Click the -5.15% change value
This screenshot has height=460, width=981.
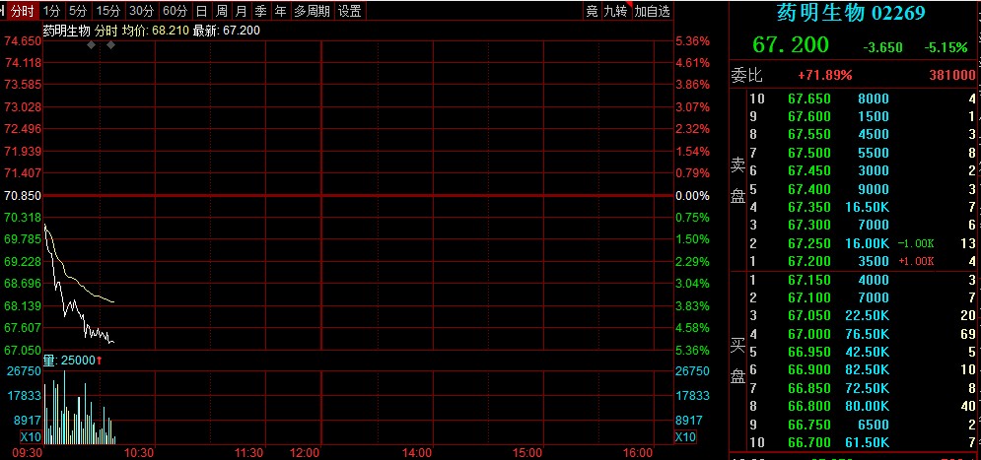(946, 47)
